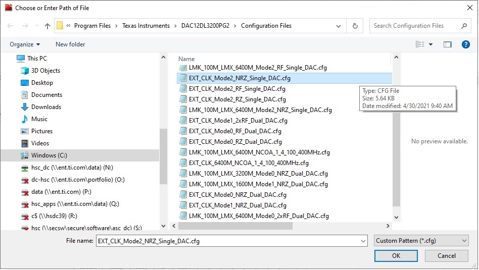Click the Refresh button in address bar
Image resolution: width=479 pixels, height=270 pixels.
pyautogui.click(x=355, y=26)
